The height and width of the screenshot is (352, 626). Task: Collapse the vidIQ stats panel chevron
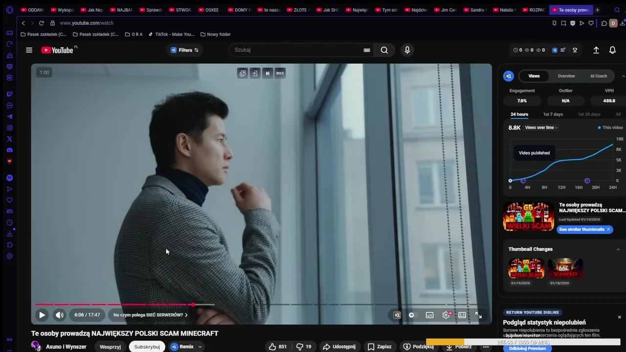(x=623, y=76)
